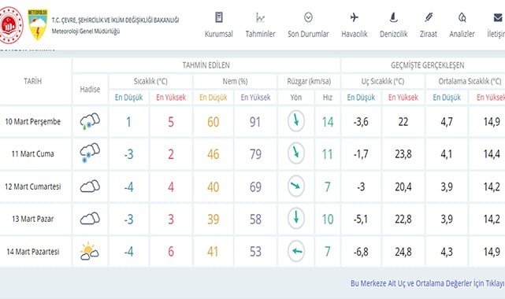
Task: Open the Kurumsal document icon
Action: 219,17
